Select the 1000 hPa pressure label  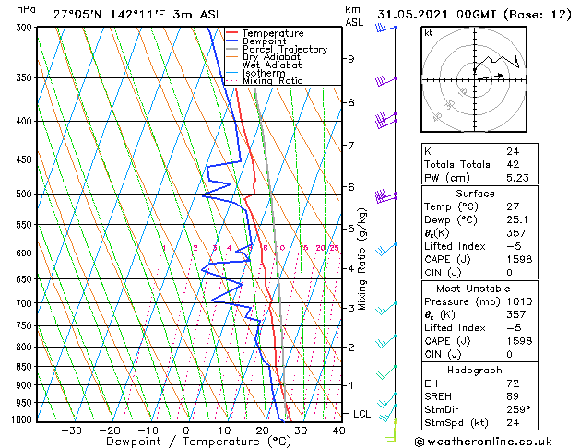(22, 419)
